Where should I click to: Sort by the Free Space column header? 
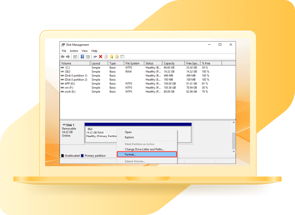tap(193, 63)
